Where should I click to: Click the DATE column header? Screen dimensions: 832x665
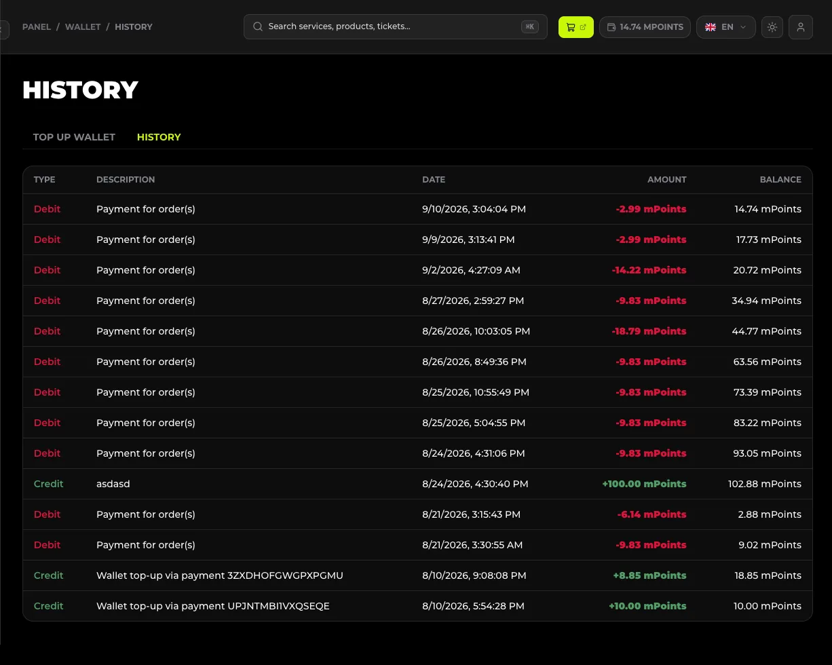click(434, 180)
